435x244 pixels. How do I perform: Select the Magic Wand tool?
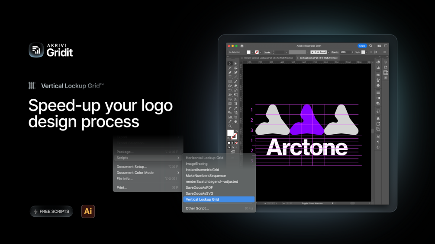pyautogui.click(x=230, y=68)
